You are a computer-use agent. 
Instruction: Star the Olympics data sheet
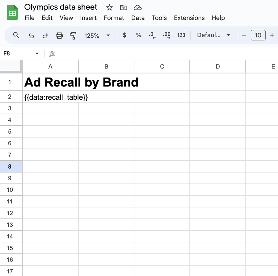[x=109, y=7]
